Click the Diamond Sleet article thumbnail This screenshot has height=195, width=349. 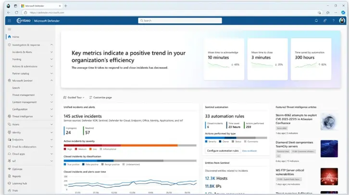[x=329, y=149]
